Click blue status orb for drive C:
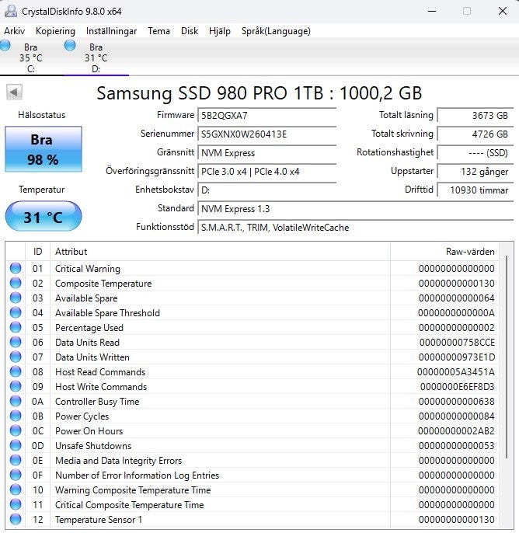The height and width of the screenshot is (533, 519). pos(5,47)
